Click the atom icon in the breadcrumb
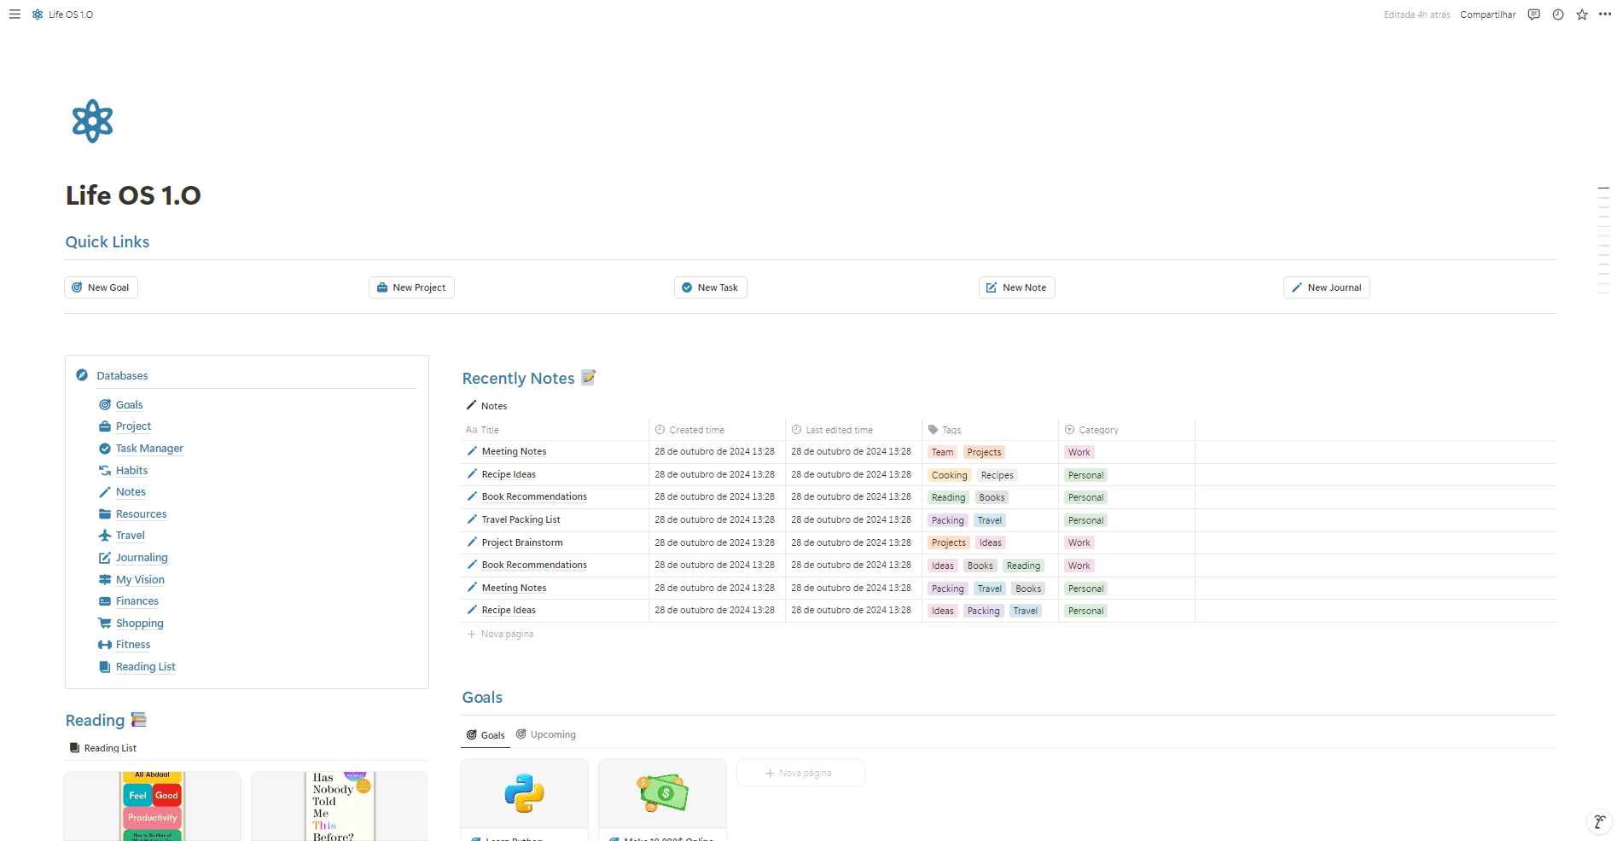The width and height of the screenshot is (1617, 841). click(x=38, y=14)
